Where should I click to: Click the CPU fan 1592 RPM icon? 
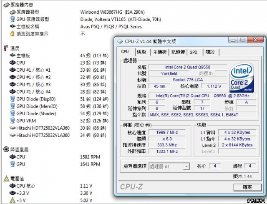click(x=13, y=157)
